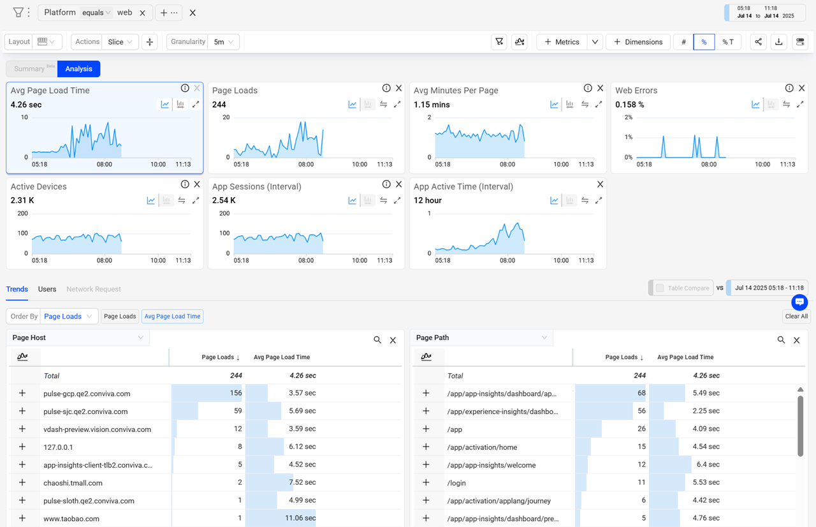816x527 pixels.
Task: Click the Add Dimensions button
Action: point(637,42)
